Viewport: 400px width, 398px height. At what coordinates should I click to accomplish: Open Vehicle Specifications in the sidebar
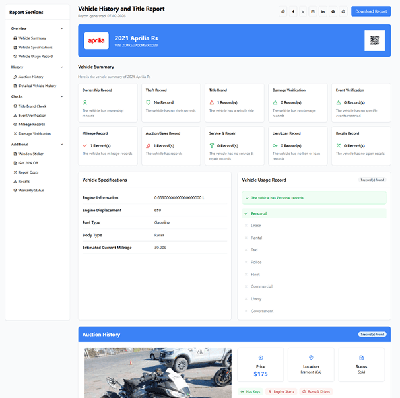pos(35,48)
